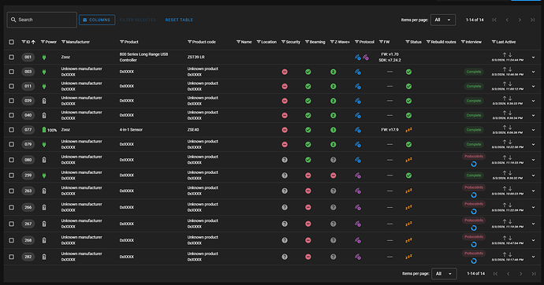Image resolution: width=544 pixels, height=285 pixels.
Task: Expand row details for node 001
Action: [533, 57]
